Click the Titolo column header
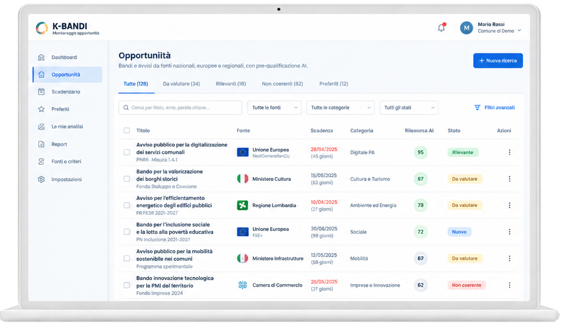This screenshot has height=327, width=574. point(143,131)
